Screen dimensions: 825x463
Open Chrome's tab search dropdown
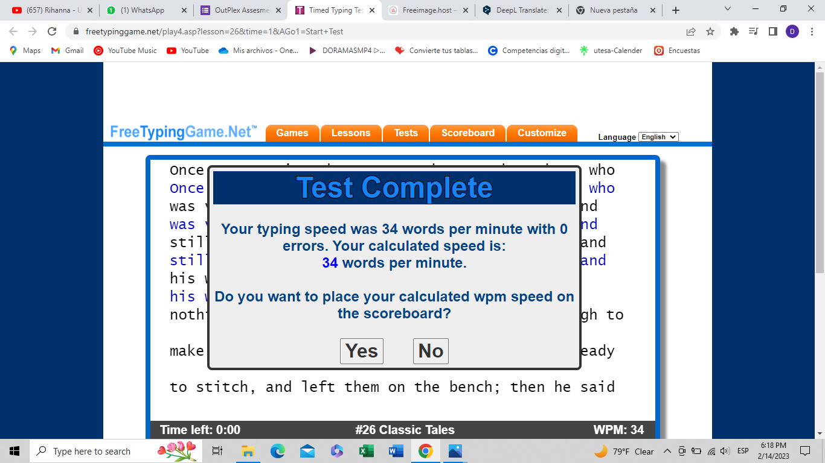point(728,9)
